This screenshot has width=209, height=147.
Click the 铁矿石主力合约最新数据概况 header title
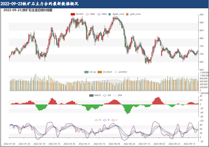39,4
